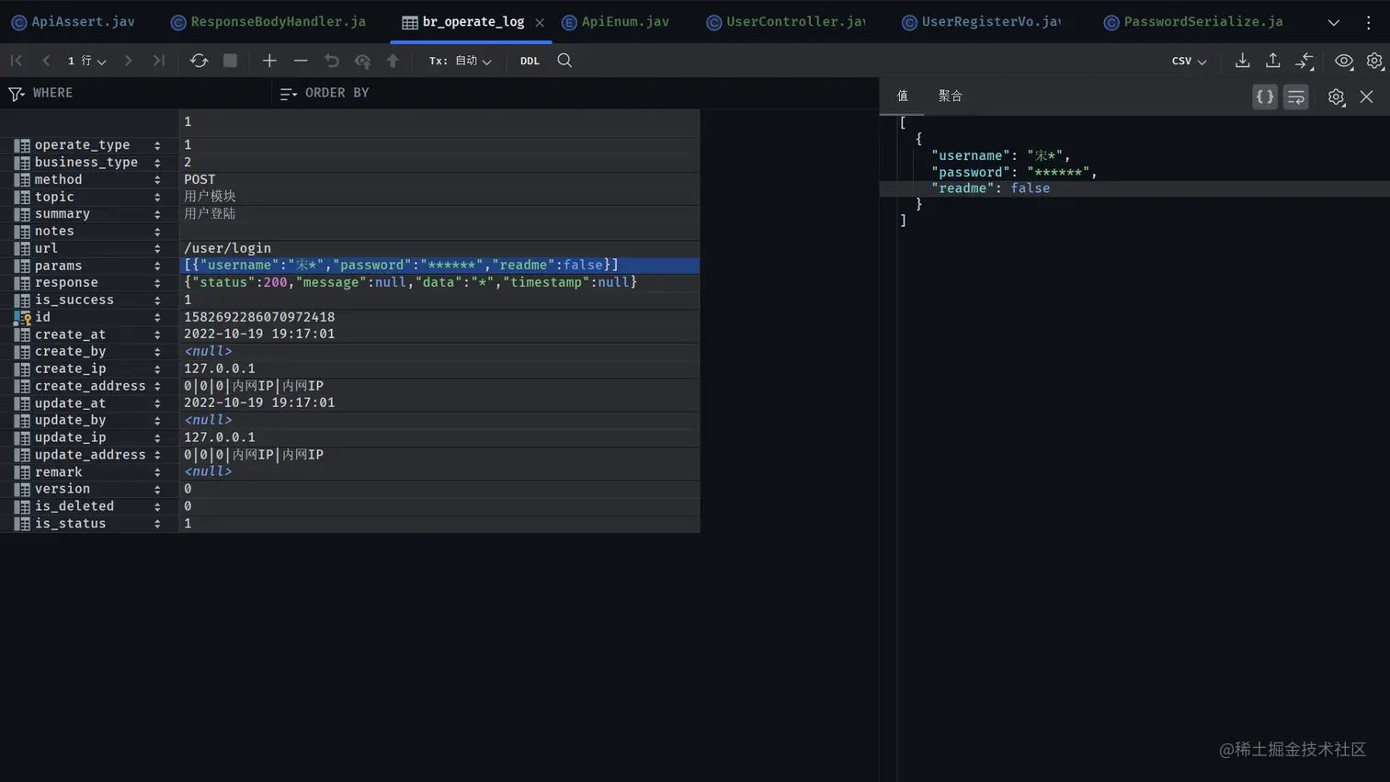Click the export data download icon
Screen dimensions: 1390x782
[1242, 61]
